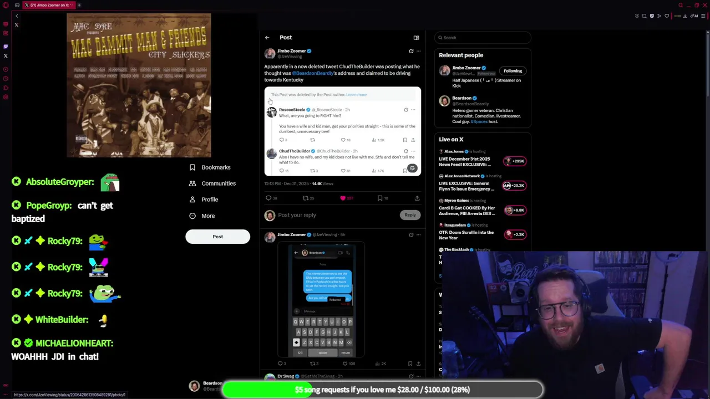Screen dimensions: 710x399
Task: Share the phone-screenshot post
Action: (x=418, y=364)
